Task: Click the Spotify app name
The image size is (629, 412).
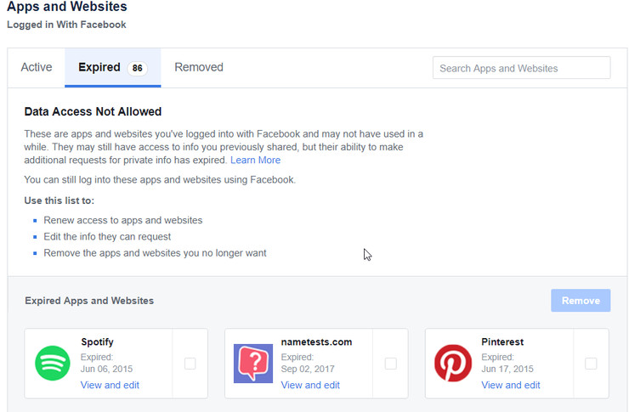Action: (98, 342)
